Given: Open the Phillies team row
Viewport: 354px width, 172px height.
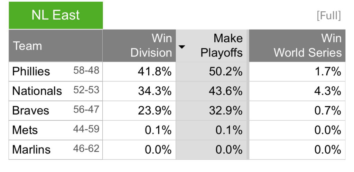Looking at the screenshot, I should click(x=31, y=72).
